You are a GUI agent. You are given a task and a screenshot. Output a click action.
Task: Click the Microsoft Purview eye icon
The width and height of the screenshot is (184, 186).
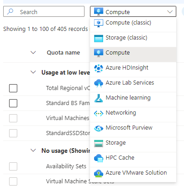pos(99,128)
